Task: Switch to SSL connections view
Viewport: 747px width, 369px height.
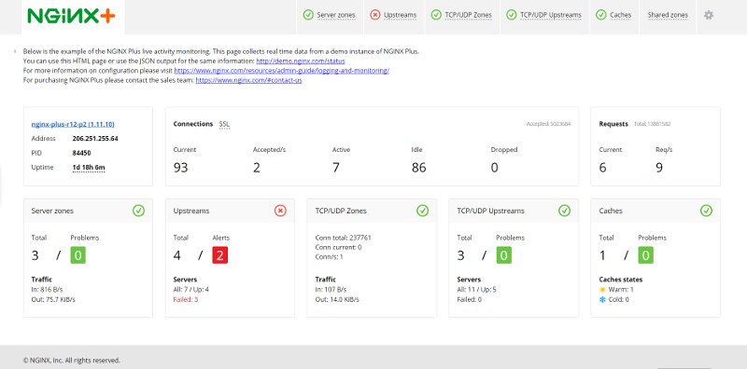Action: pos(224,124)
